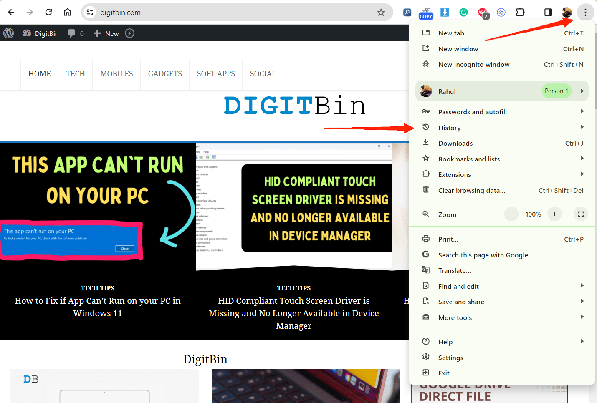Click the COPY extension icon
Screen dimensions: 597x403
426,13
